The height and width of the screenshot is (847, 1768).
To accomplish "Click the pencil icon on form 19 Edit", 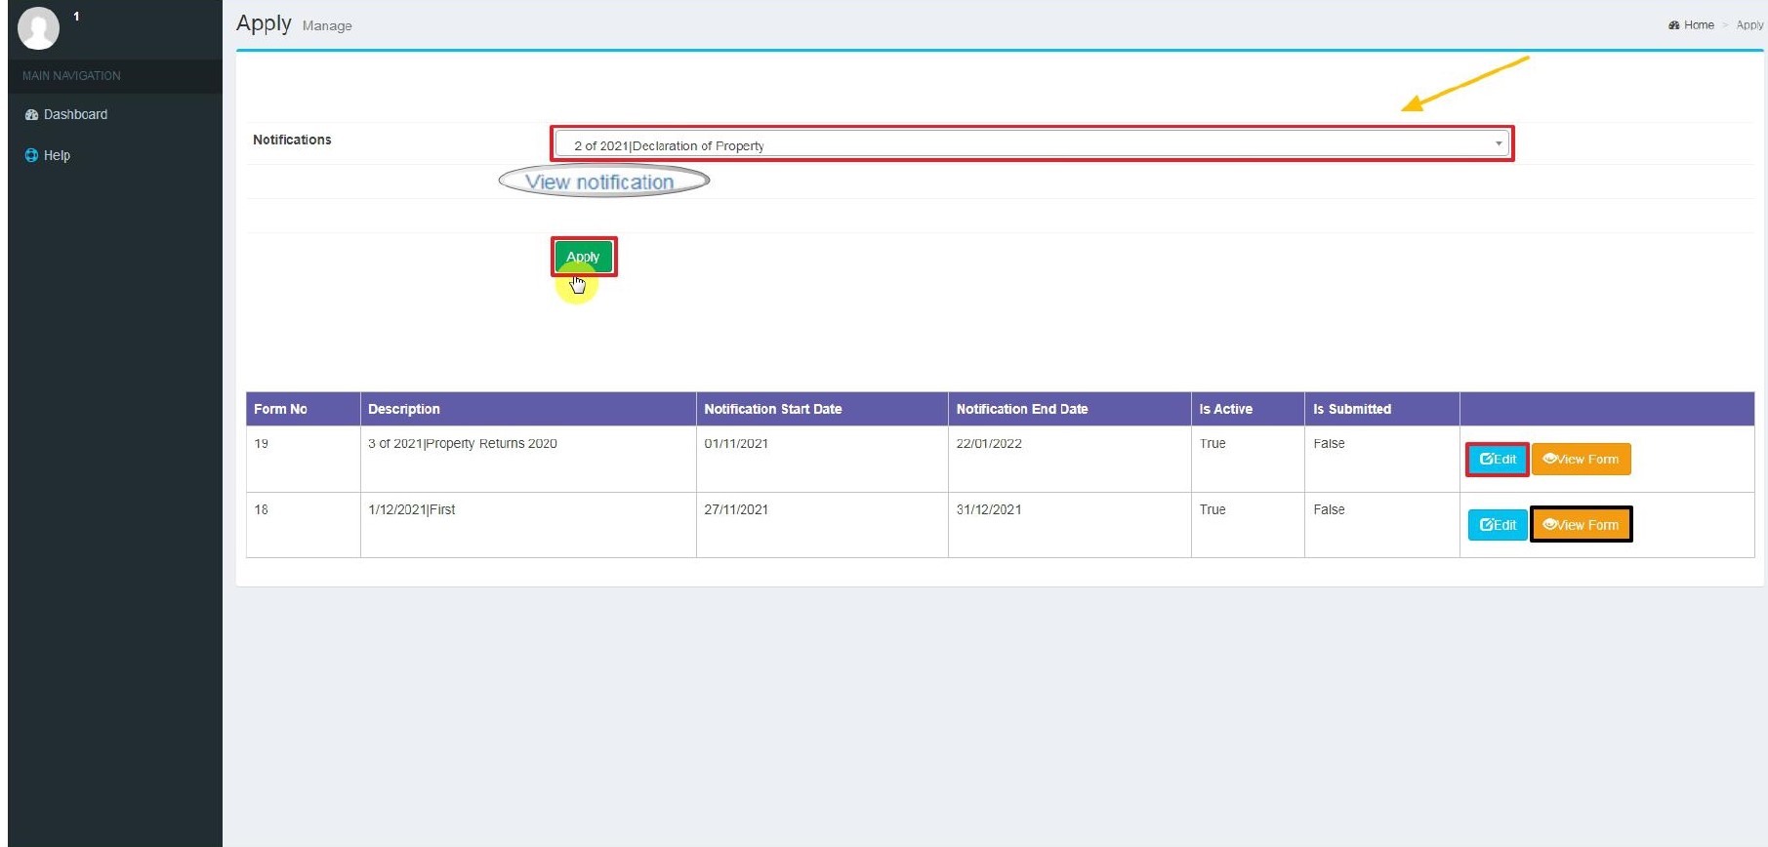I will tap(1486, 459).
